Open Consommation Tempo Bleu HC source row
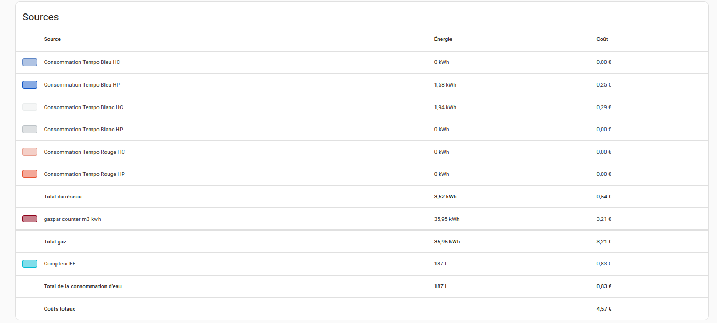The width and height of the screenshot is (717, 323). pos(362,62)
